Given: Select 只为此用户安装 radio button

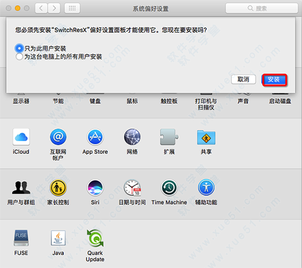Looking at the screenshot, I should [x=19, y=48].
